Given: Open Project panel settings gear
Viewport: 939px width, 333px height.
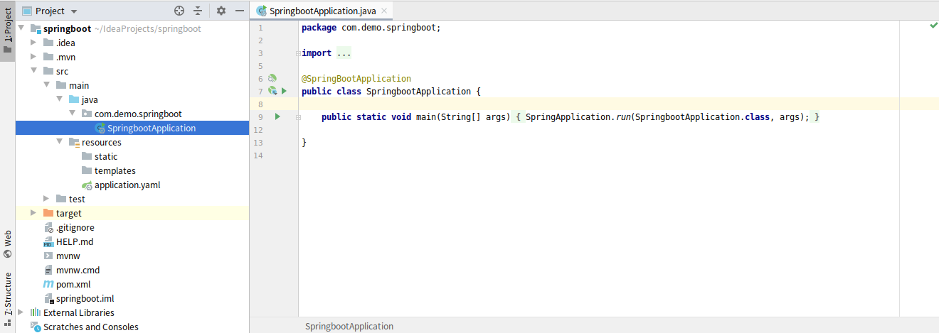Looking at the screenshot, I should [221, 11].
